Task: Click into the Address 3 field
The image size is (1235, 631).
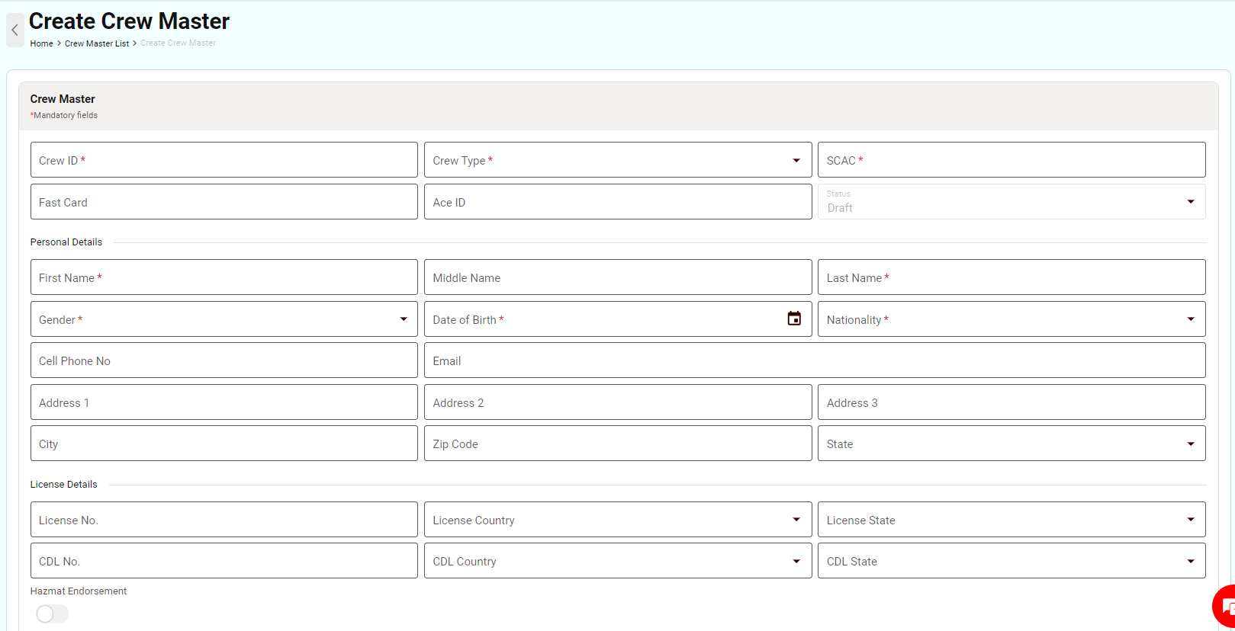Action: (1011, 402)
